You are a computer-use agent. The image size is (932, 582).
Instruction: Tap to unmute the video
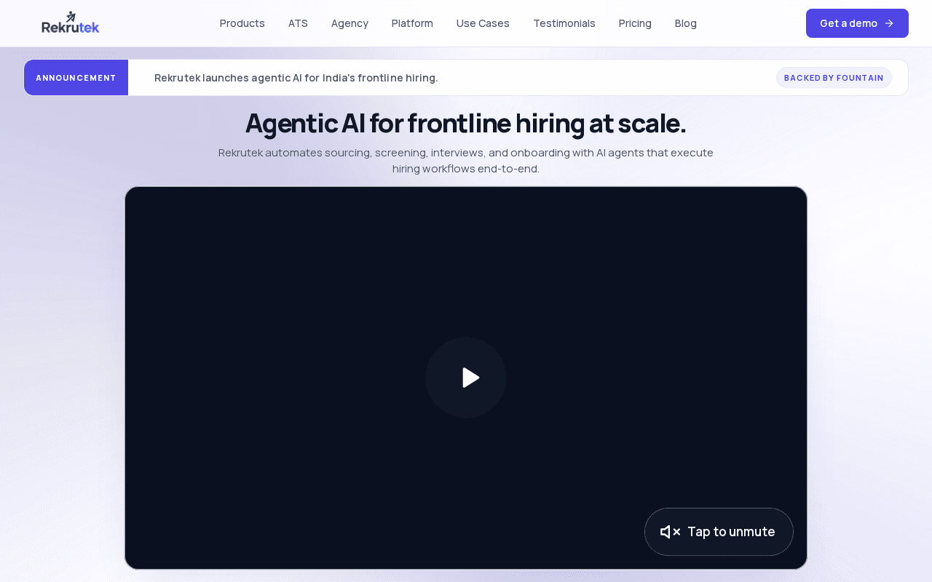[x=719, y=532]
